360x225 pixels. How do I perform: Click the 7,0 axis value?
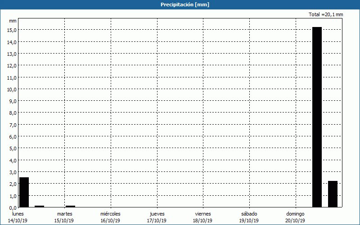pyautogui.click(x=13, y=125)
